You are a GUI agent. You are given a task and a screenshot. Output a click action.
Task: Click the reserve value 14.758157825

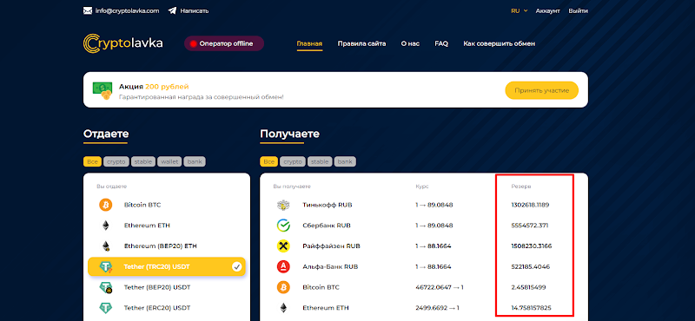pos(531,307)
